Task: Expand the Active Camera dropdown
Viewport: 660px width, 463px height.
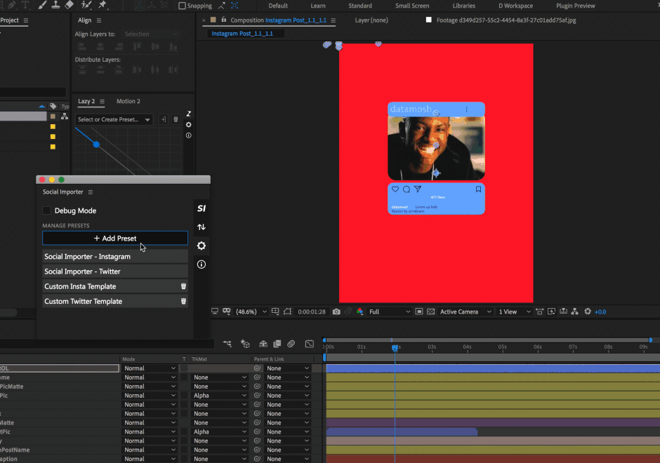Action: (x=465, y=311)
